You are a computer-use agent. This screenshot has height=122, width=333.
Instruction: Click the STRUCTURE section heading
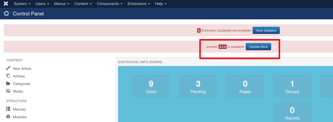(17, 101)
